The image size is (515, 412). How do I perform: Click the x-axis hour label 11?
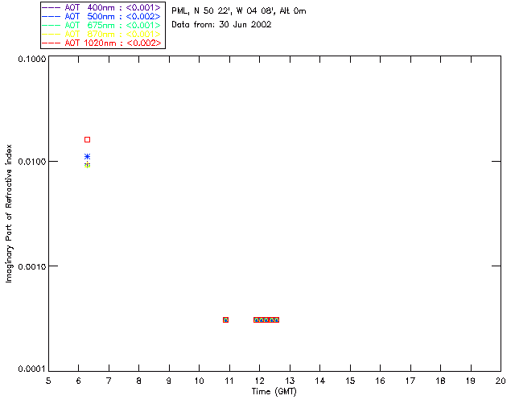(229, 381)
